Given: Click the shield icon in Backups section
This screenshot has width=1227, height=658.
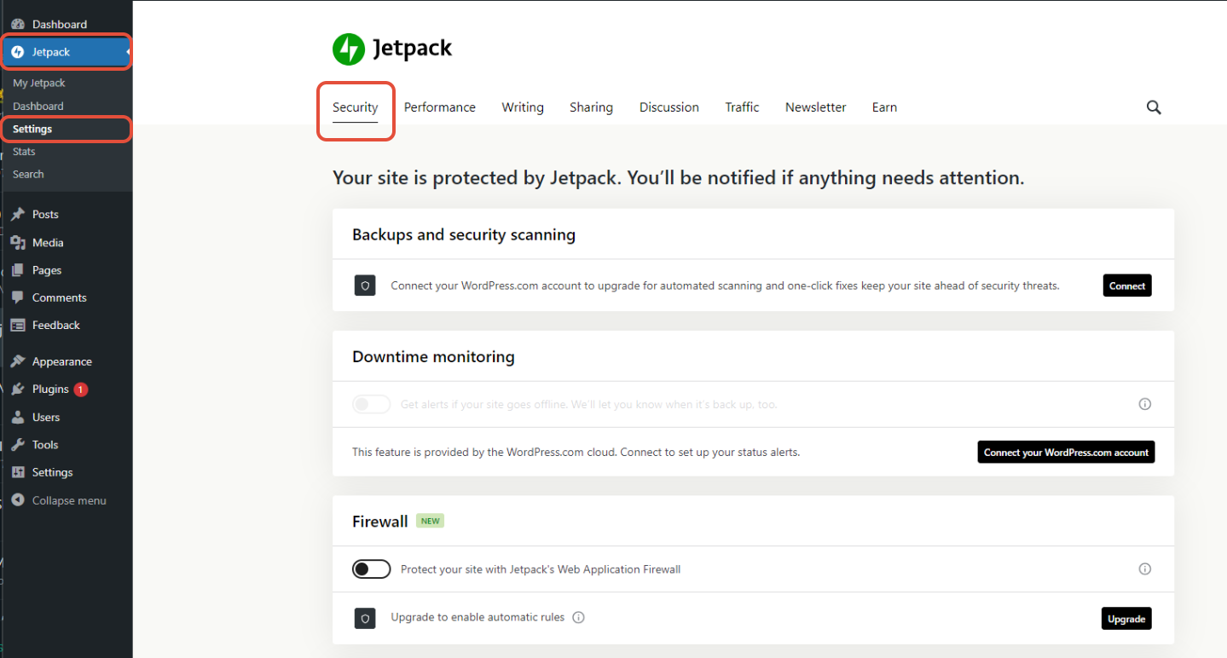Looking at the screenshot, I should (365, 286).
